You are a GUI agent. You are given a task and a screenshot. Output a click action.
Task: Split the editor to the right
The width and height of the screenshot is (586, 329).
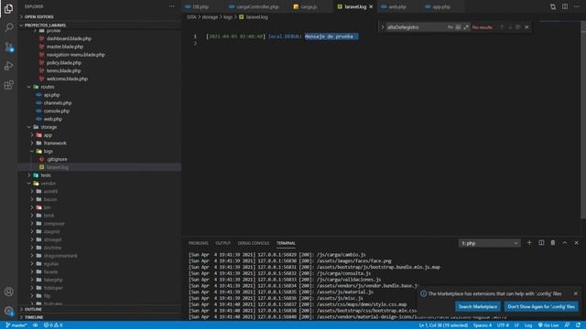coord(565,6)
